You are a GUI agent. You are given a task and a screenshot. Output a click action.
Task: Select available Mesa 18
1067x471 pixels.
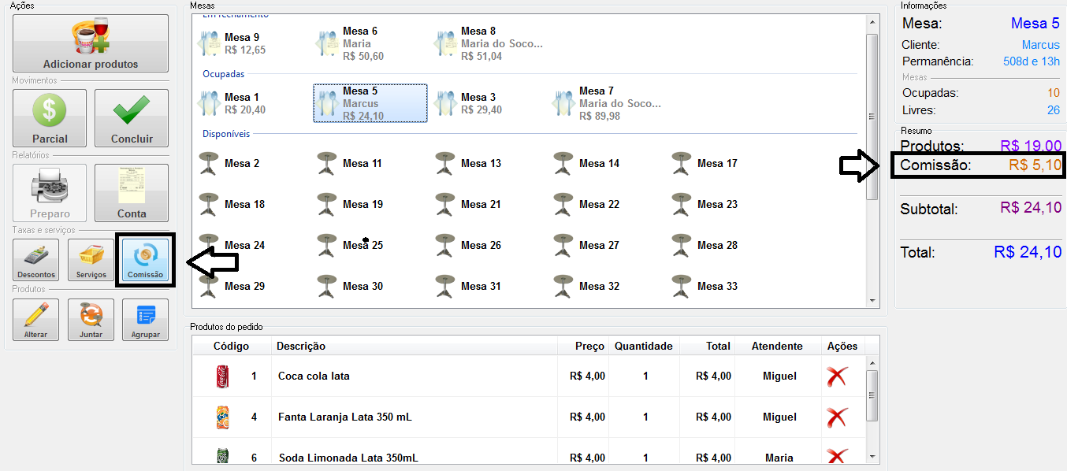[x=232, y=204]
